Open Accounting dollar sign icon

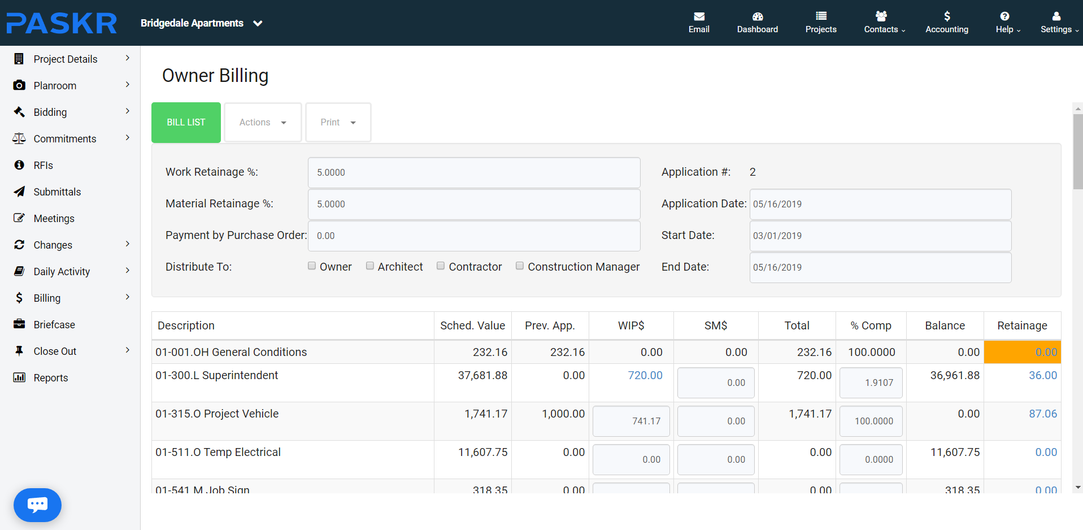point(947,16)
